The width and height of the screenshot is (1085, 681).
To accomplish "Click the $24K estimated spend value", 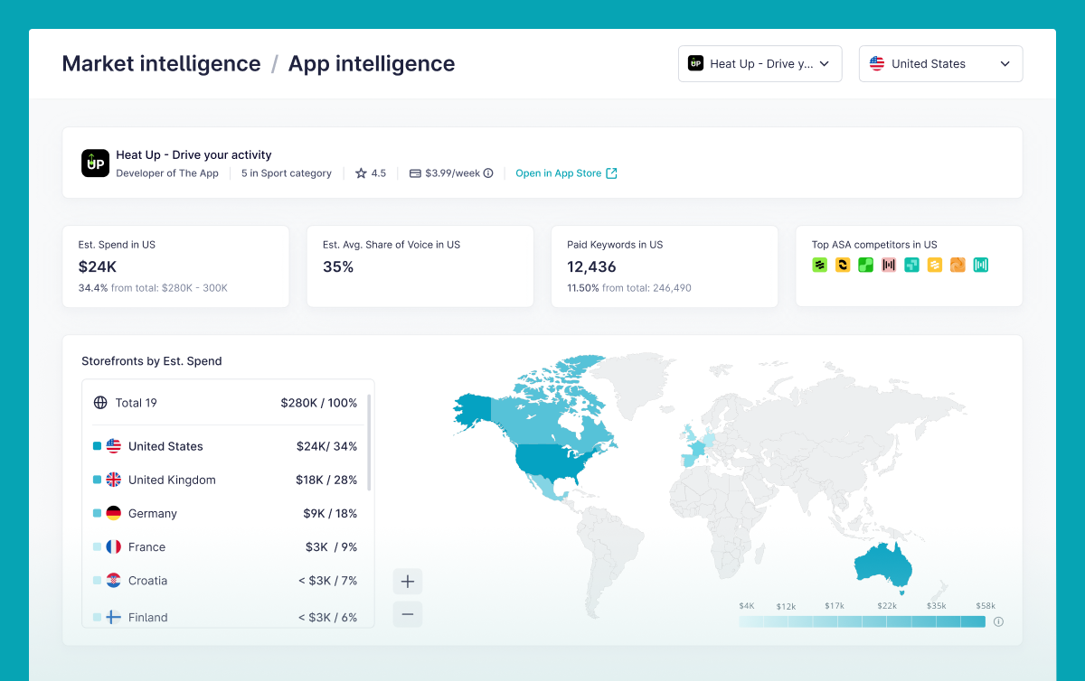I will point(98,266).
